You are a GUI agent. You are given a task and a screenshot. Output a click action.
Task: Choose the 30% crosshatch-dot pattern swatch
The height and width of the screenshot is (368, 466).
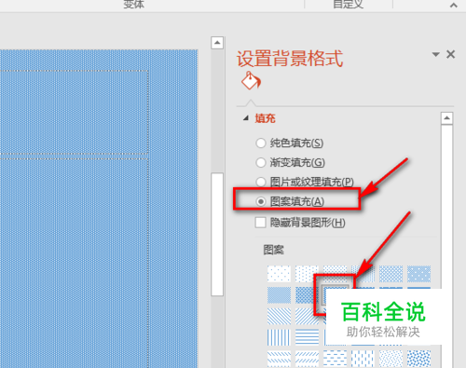(391, 274)
